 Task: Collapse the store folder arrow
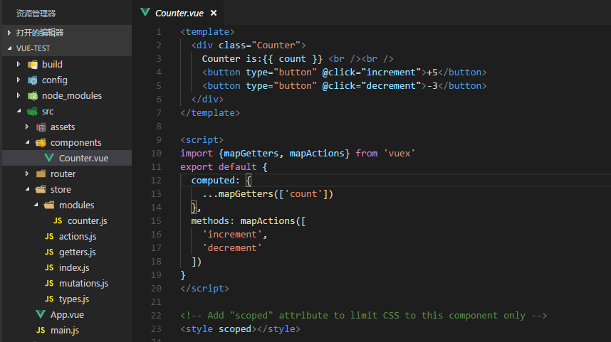(x=27, y=188)
